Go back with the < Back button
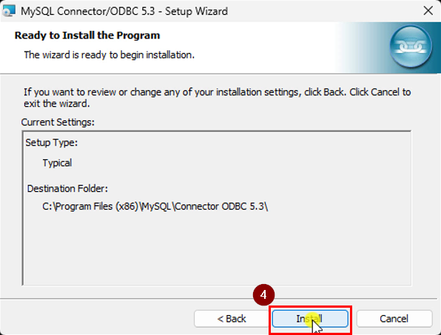 pyautogui.click(x=232, y=319)
